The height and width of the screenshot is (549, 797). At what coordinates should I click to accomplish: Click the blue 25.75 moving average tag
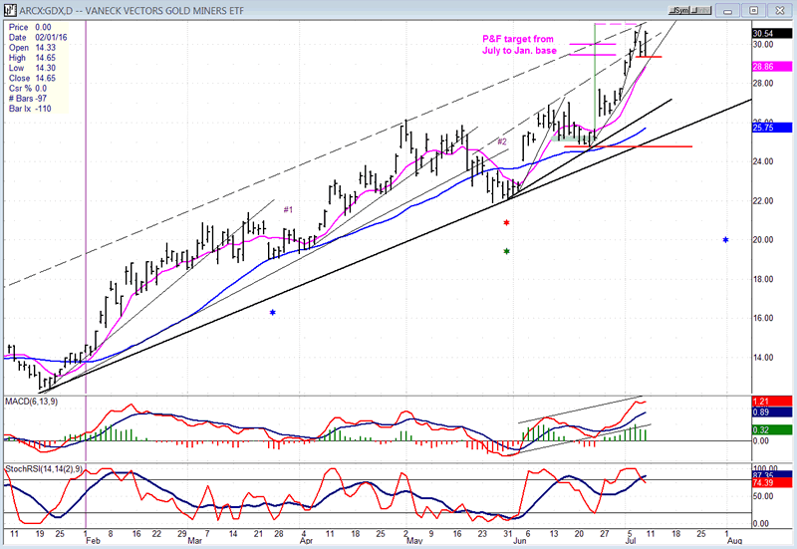(765, 128)
